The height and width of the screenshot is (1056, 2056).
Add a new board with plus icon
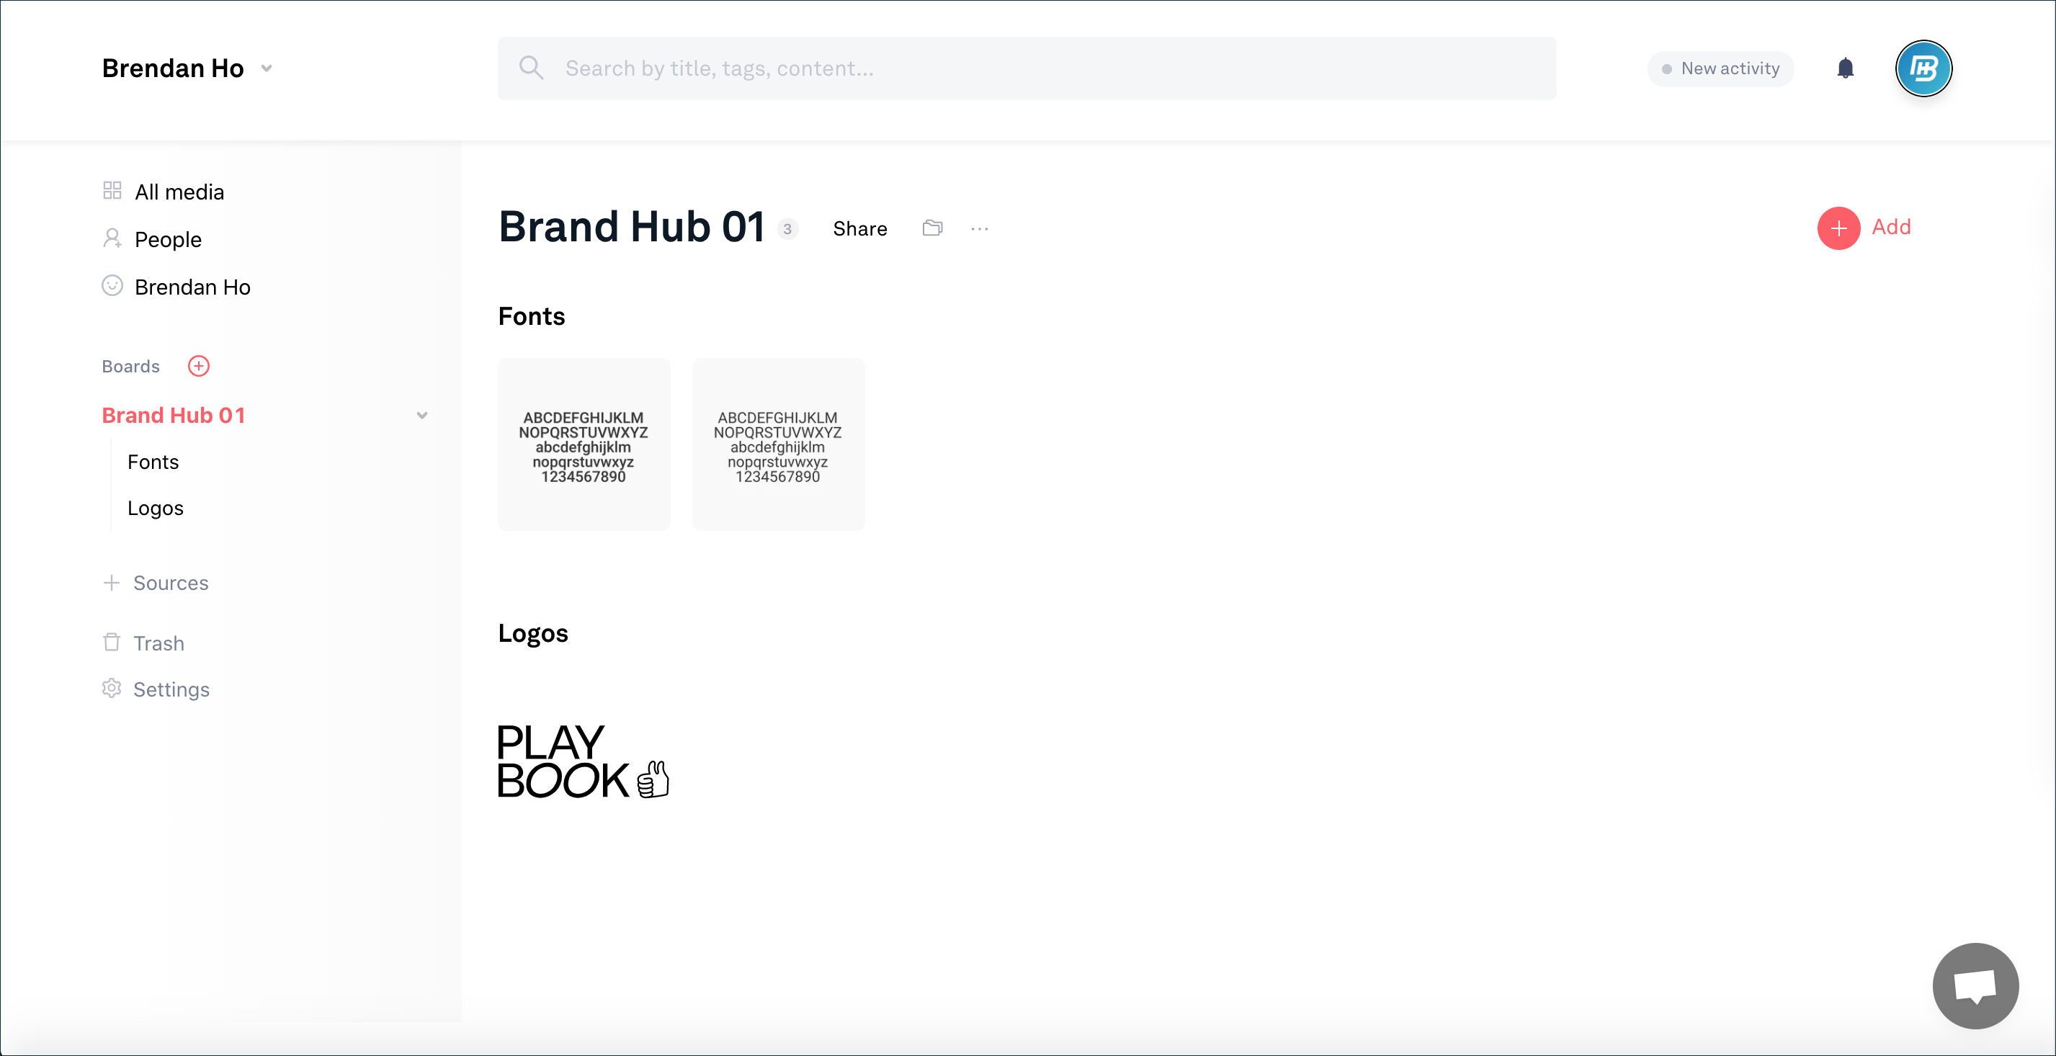199,366
